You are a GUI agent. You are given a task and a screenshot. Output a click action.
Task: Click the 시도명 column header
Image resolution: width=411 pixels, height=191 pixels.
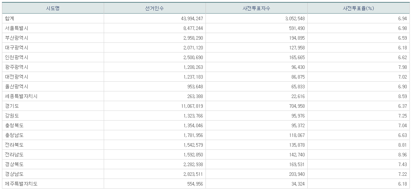tap(53, 8)
